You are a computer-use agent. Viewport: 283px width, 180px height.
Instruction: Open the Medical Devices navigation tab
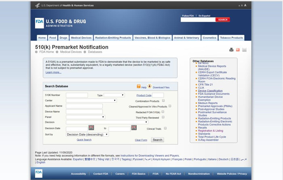click(x=81, y=38)
